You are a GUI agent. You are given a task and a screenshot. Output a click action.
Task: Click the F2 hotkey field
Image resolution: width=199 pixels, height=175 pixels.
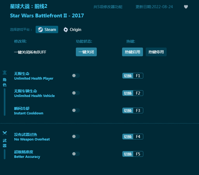(138, 93)
